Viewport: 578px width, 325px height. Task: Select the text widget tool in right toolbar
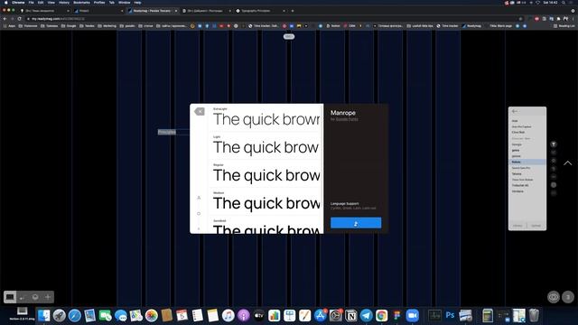(x=554, y=144)
